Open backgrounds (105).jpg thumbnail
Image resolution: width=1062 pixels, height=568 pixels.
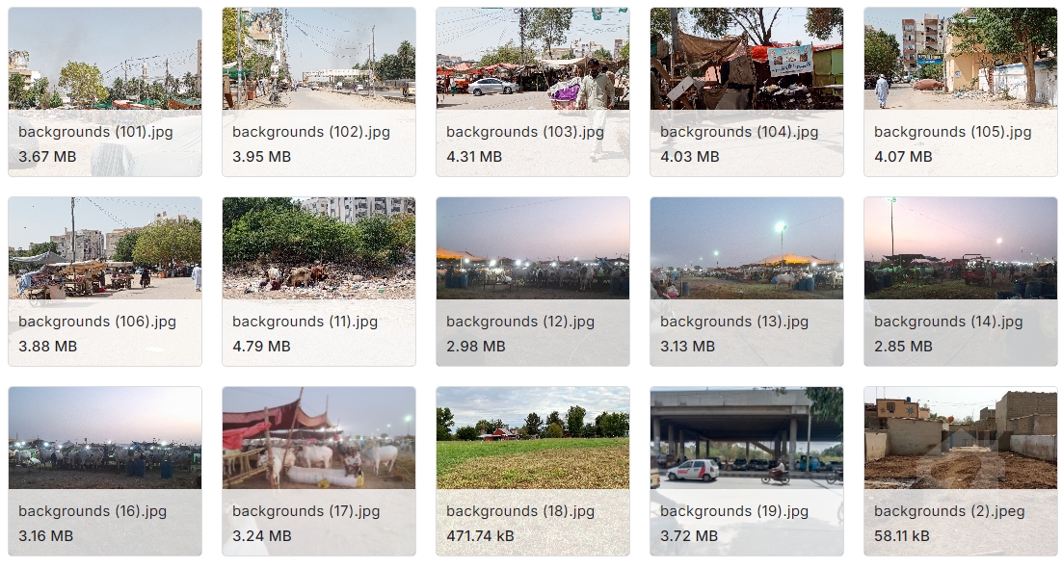(961, 58)
